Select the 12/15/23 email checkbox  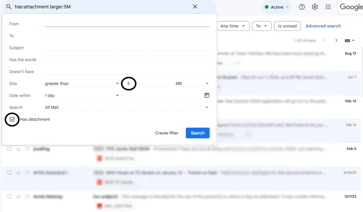tap(10, 173)
